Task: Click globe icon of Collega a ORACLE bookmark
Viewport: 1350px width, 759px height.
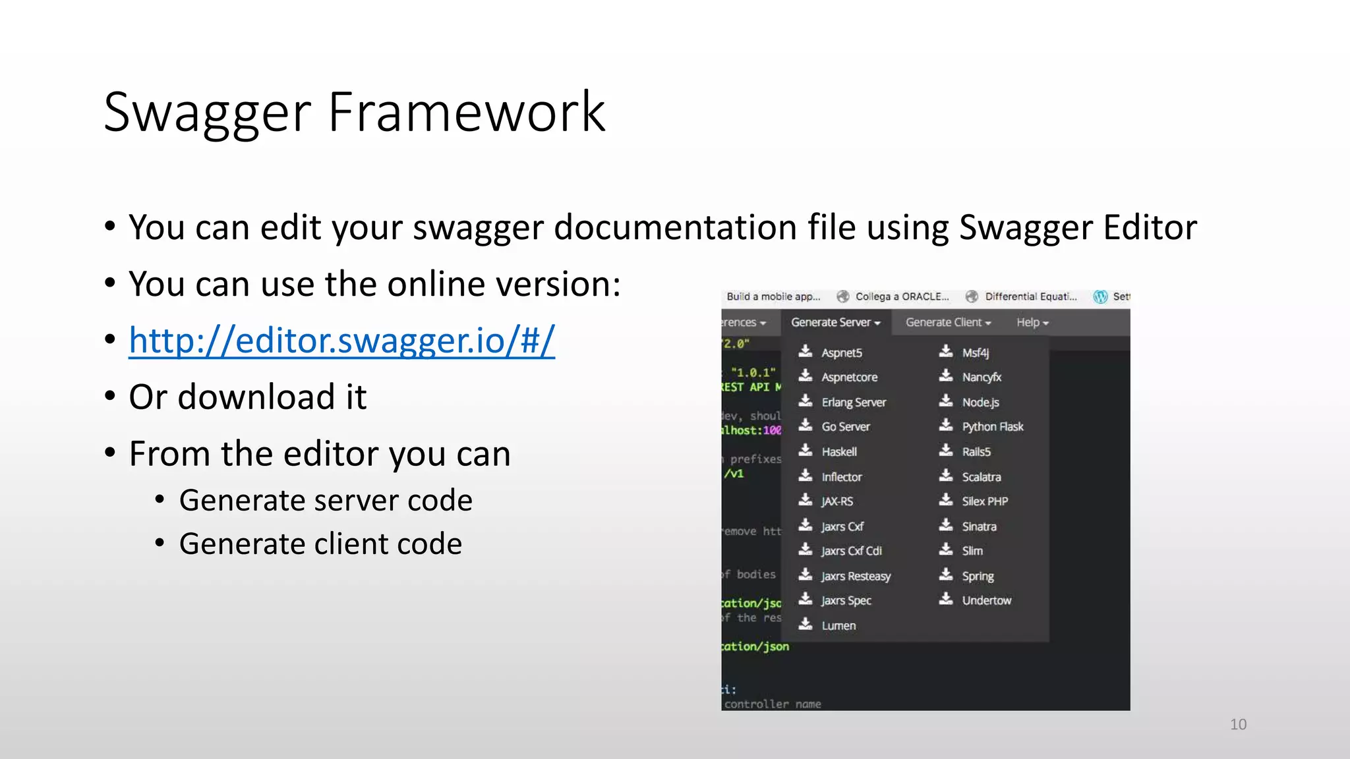Action: point(842,296)
